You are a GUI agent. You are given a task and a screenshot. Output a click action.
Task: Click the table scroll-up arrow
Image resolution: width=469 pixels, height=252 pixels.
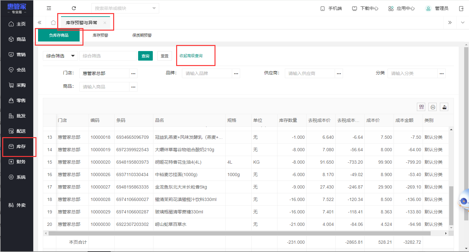pos(451,129)
